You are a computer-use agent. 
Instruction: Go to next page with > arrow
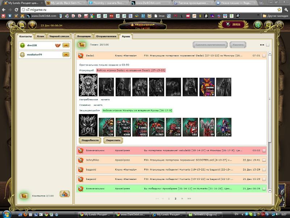(182, 198)
